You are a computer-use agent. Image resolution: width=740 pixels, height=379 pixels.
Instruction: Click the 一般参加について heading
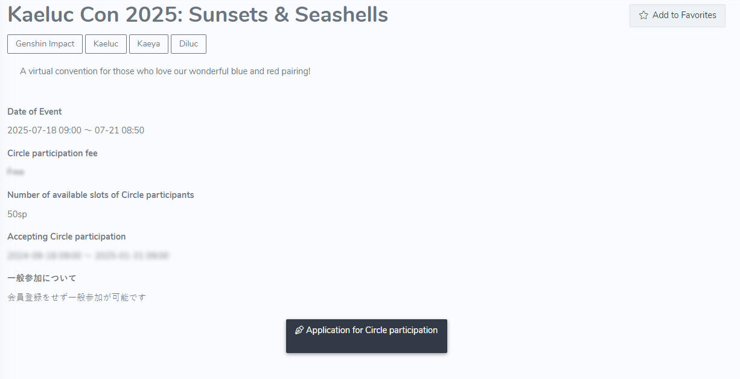[x=42, y=278]
